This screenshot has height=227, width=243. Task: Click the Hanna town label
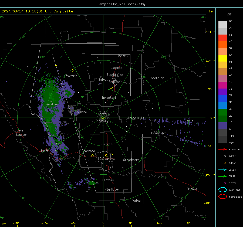pos(189,120)
